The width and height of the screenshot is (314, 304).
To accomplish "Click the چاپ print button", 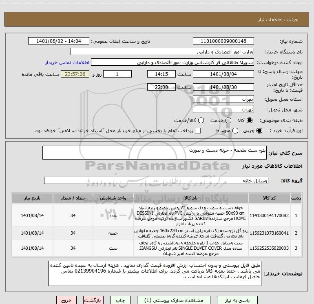I will 120,300.
